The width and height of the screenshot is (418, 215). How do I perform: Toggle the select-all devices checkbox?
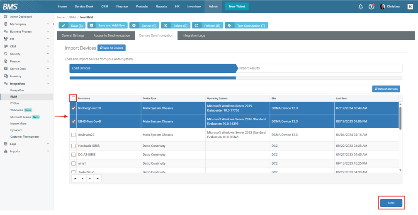pos(73,98)
